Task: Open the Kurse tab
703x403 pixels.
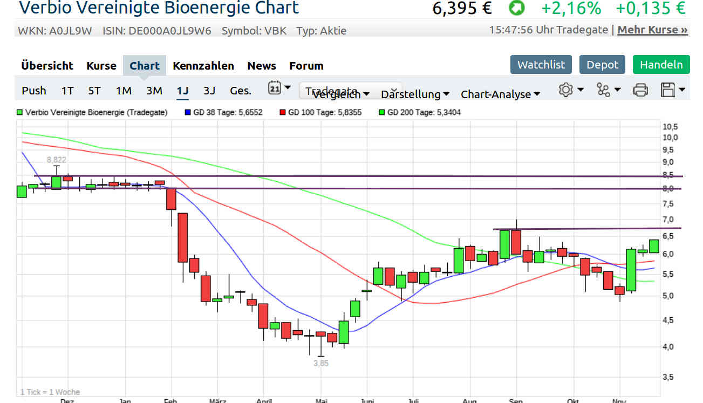Action: [101, 66]
